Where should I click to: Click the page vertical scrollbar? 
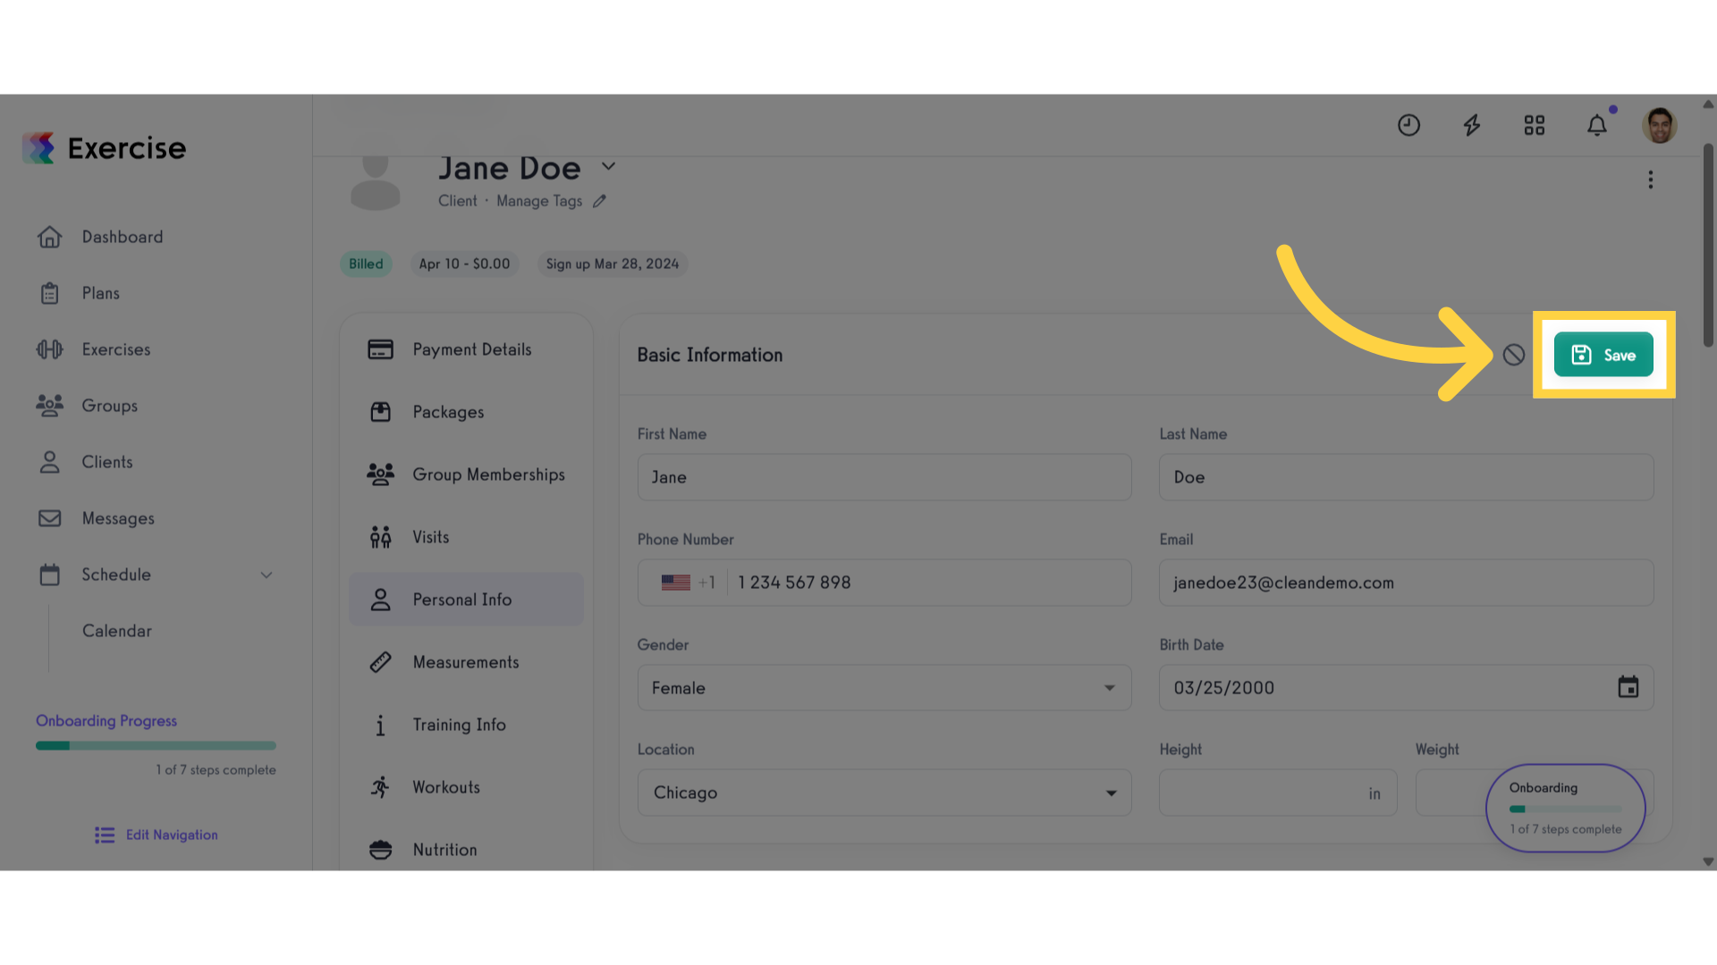pos(1708,246)
